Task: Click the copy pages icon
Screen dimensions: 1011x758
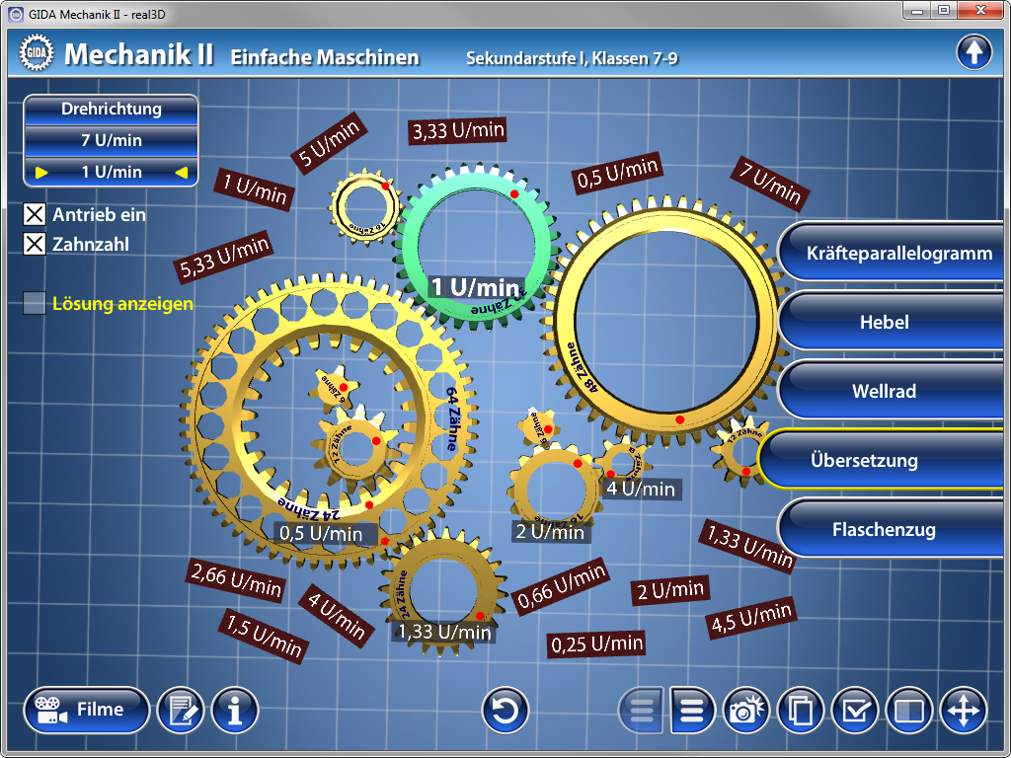Action: 801,710
